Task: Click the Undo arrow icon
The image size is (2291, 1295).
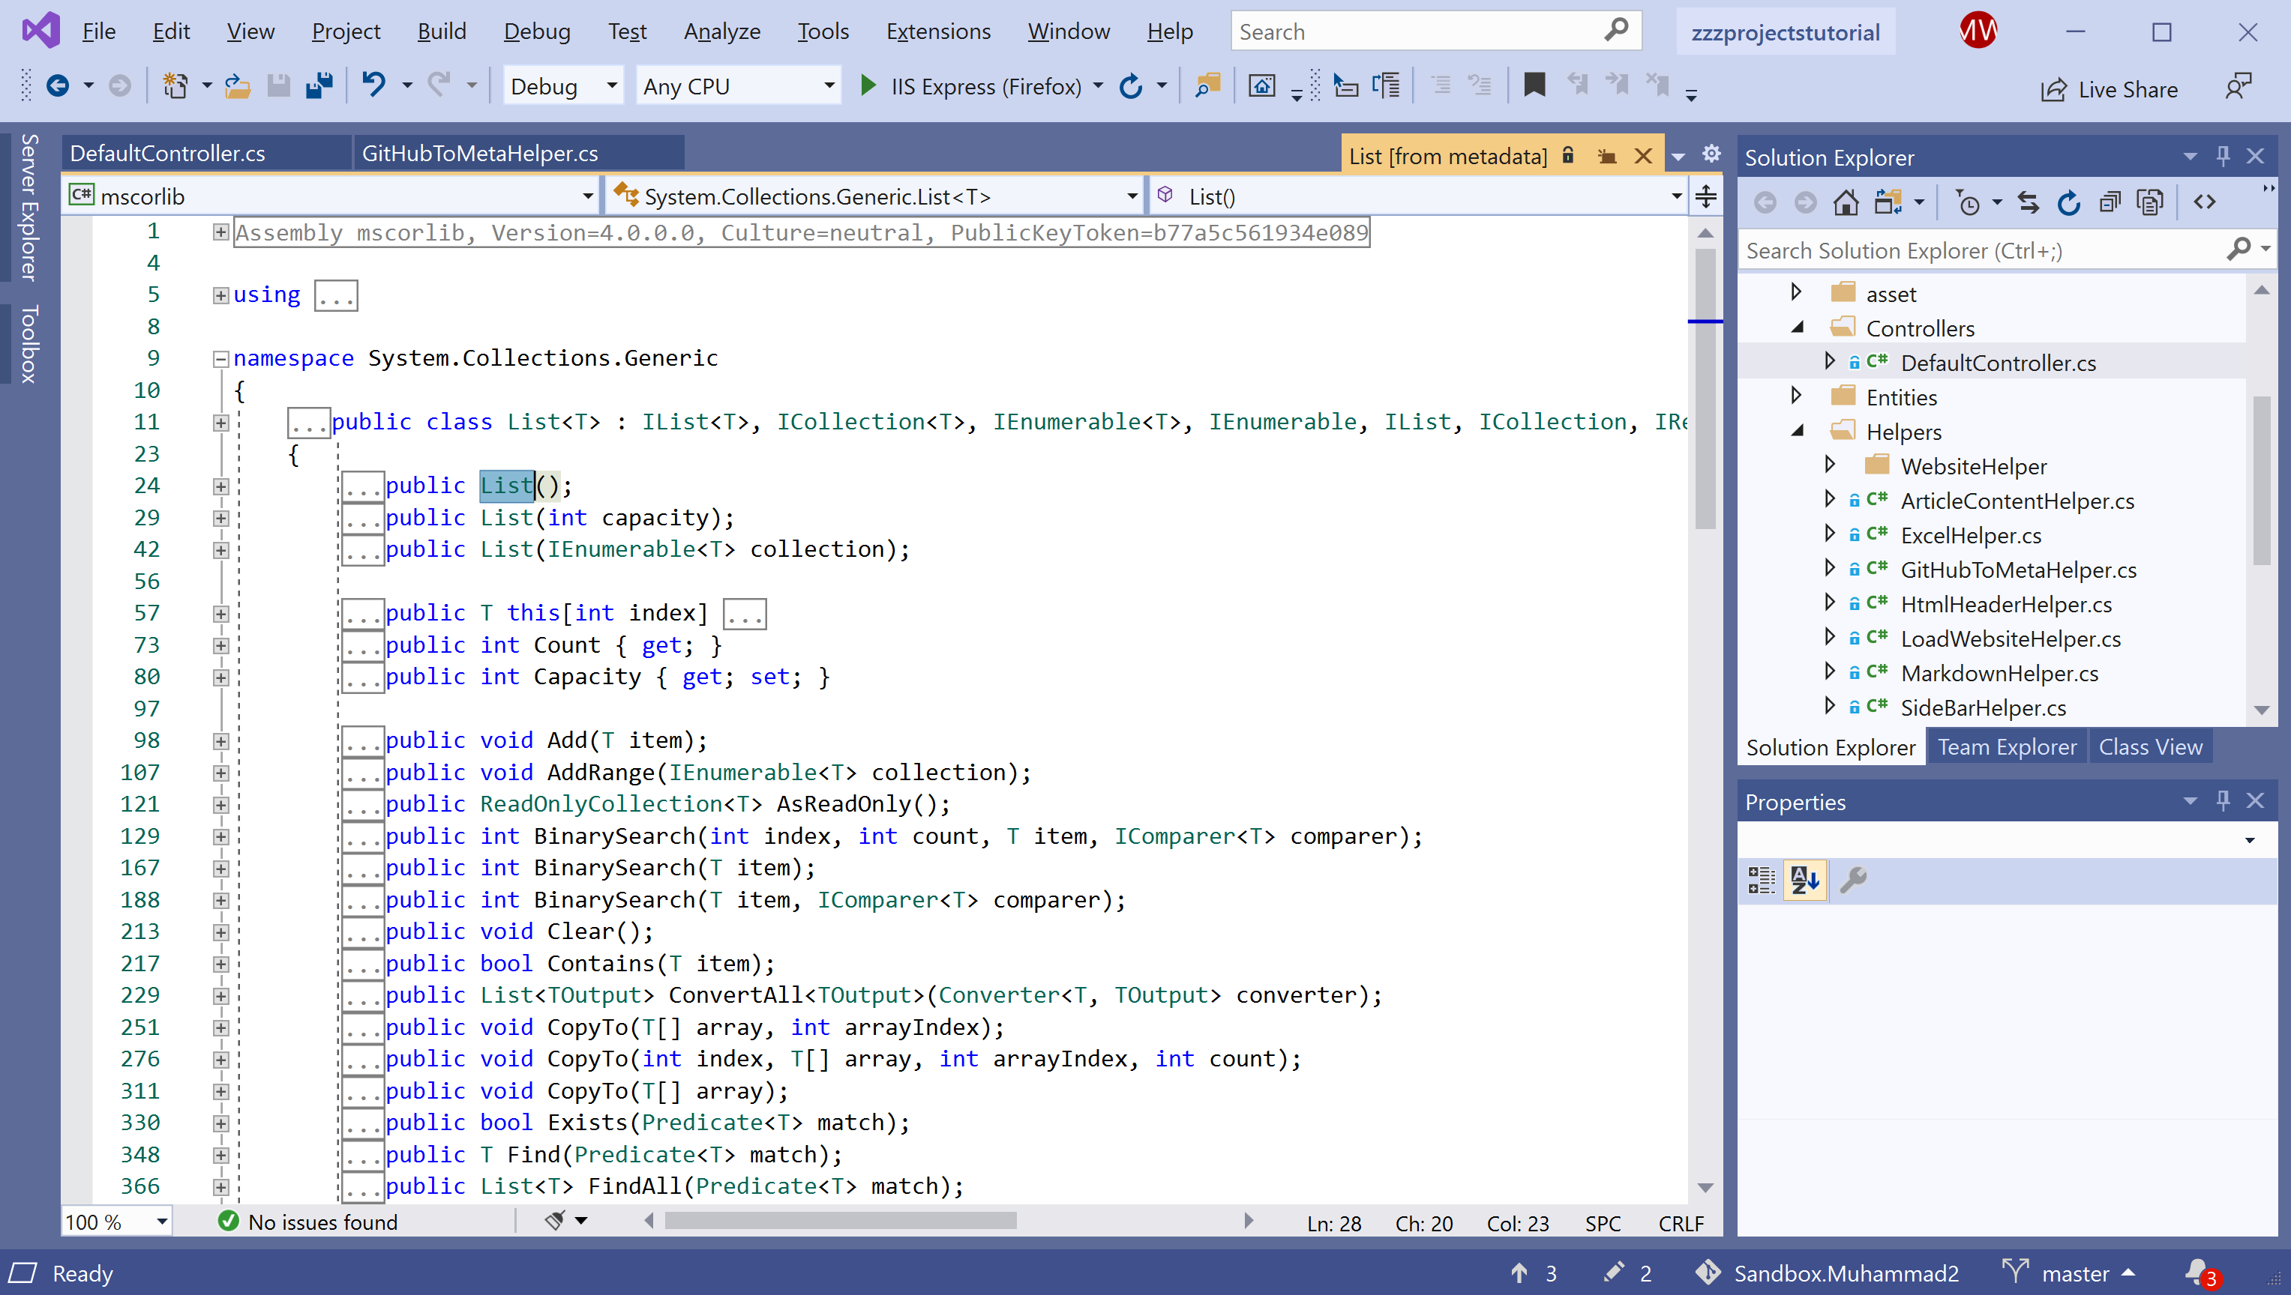Action: pyautogui.click(x=373, y=86)
